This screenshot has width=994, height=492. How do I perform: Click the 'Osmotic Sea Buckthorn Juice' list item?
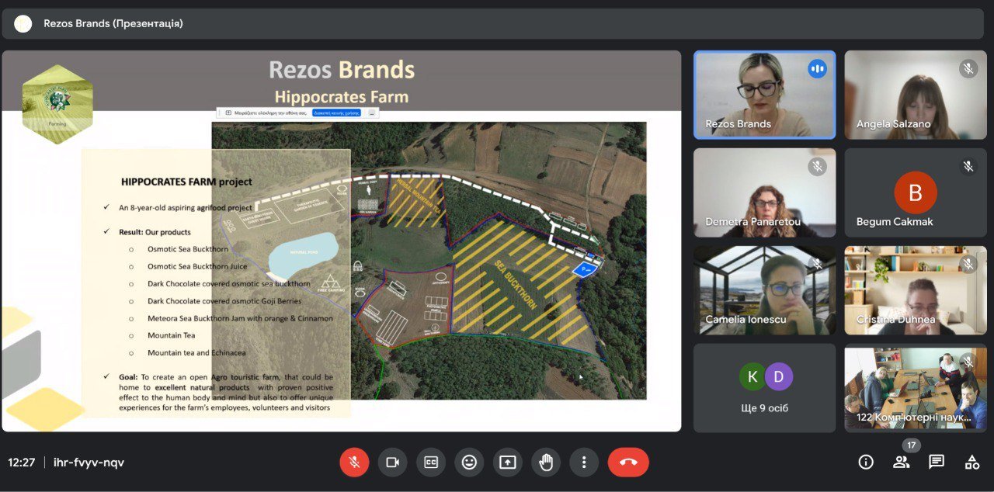(x=197, y=266)
